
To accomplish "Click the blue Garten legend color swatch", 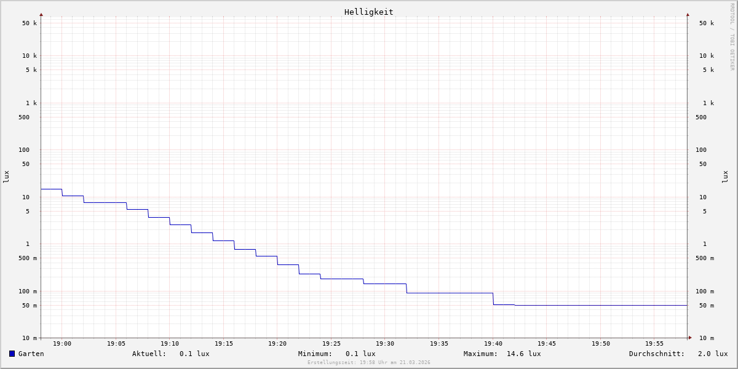I will pyautogui.click(x=12, y=354).
